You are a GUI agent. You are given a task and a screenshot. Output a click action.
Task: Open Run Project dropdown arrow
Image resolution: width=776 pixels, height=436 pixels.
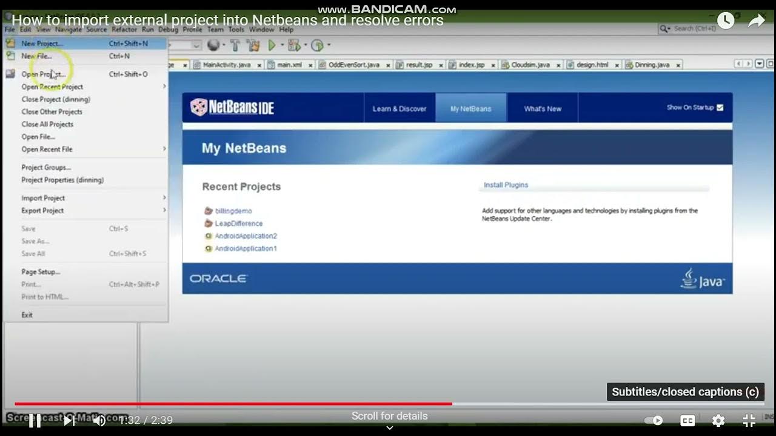pyautogui.click(x=281, y=45)
